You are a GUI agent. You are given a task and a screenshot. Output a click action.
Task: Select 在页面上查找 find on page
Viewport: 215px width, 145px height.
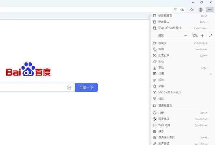click(183, 137)
